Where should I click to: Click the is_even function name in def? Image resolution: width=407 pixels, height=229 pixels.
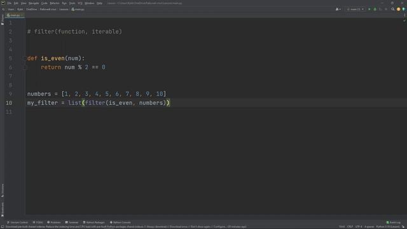(53, 59)
